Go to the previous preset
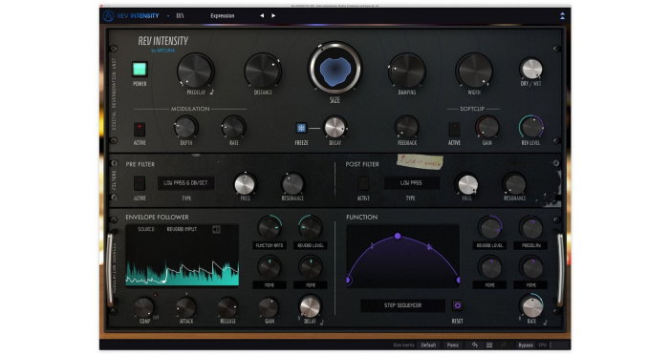This screenshot has height=355, width=669. (262, 16)
